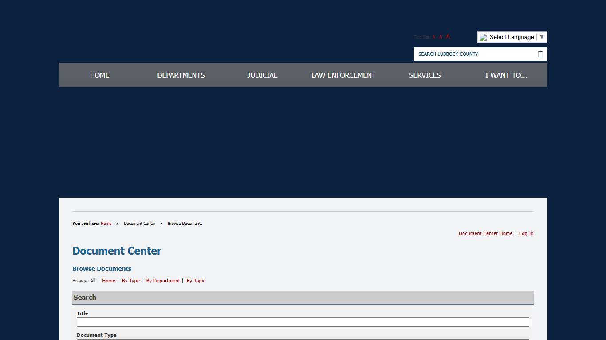This screenshot has width=606, height=340.
Task: Open the I Want To... menu
Action: click(x=506, y=75)
